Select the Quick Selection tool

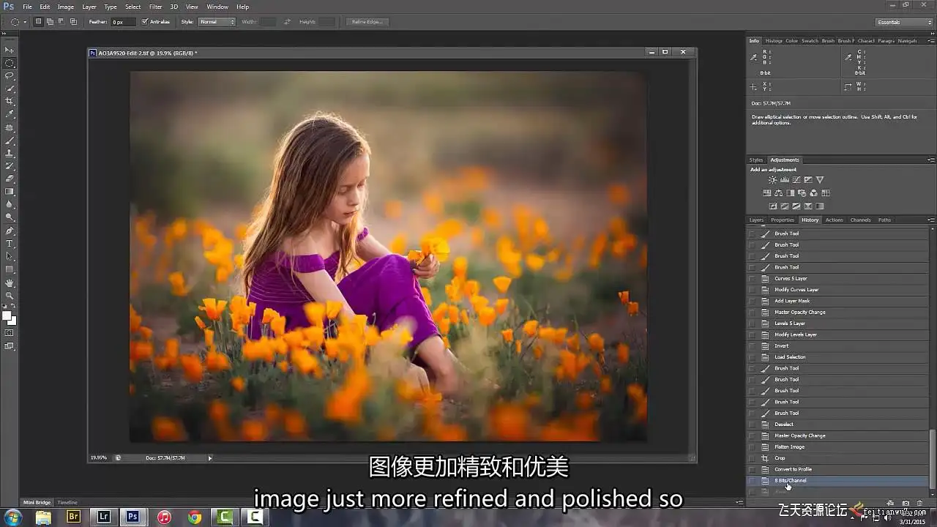[x=10, y=89]
